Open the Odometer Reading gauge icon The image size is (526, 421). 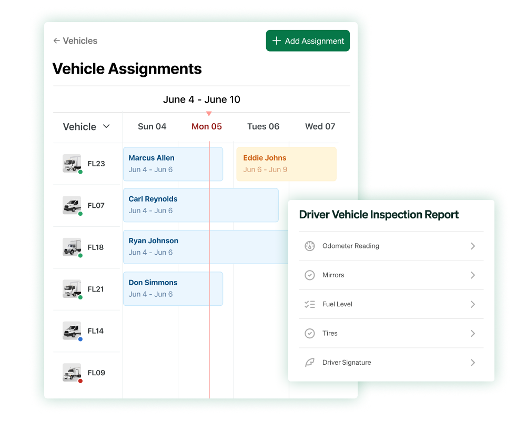point(310,246)
